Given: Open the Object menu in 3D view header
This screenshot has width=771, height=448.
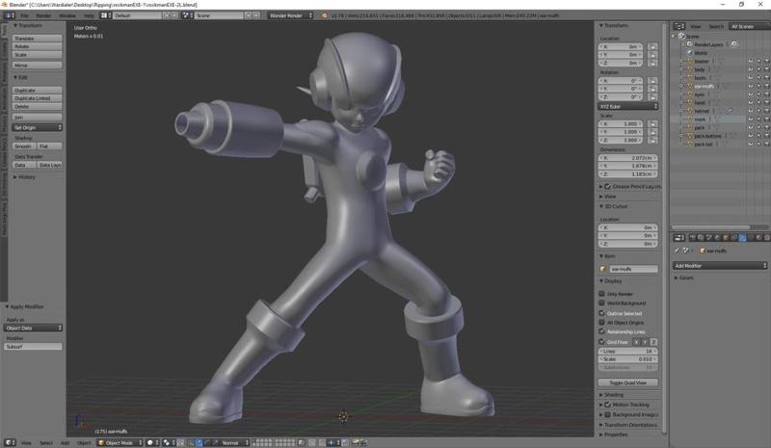Looking at the screenshot, I should pos(84,442).
